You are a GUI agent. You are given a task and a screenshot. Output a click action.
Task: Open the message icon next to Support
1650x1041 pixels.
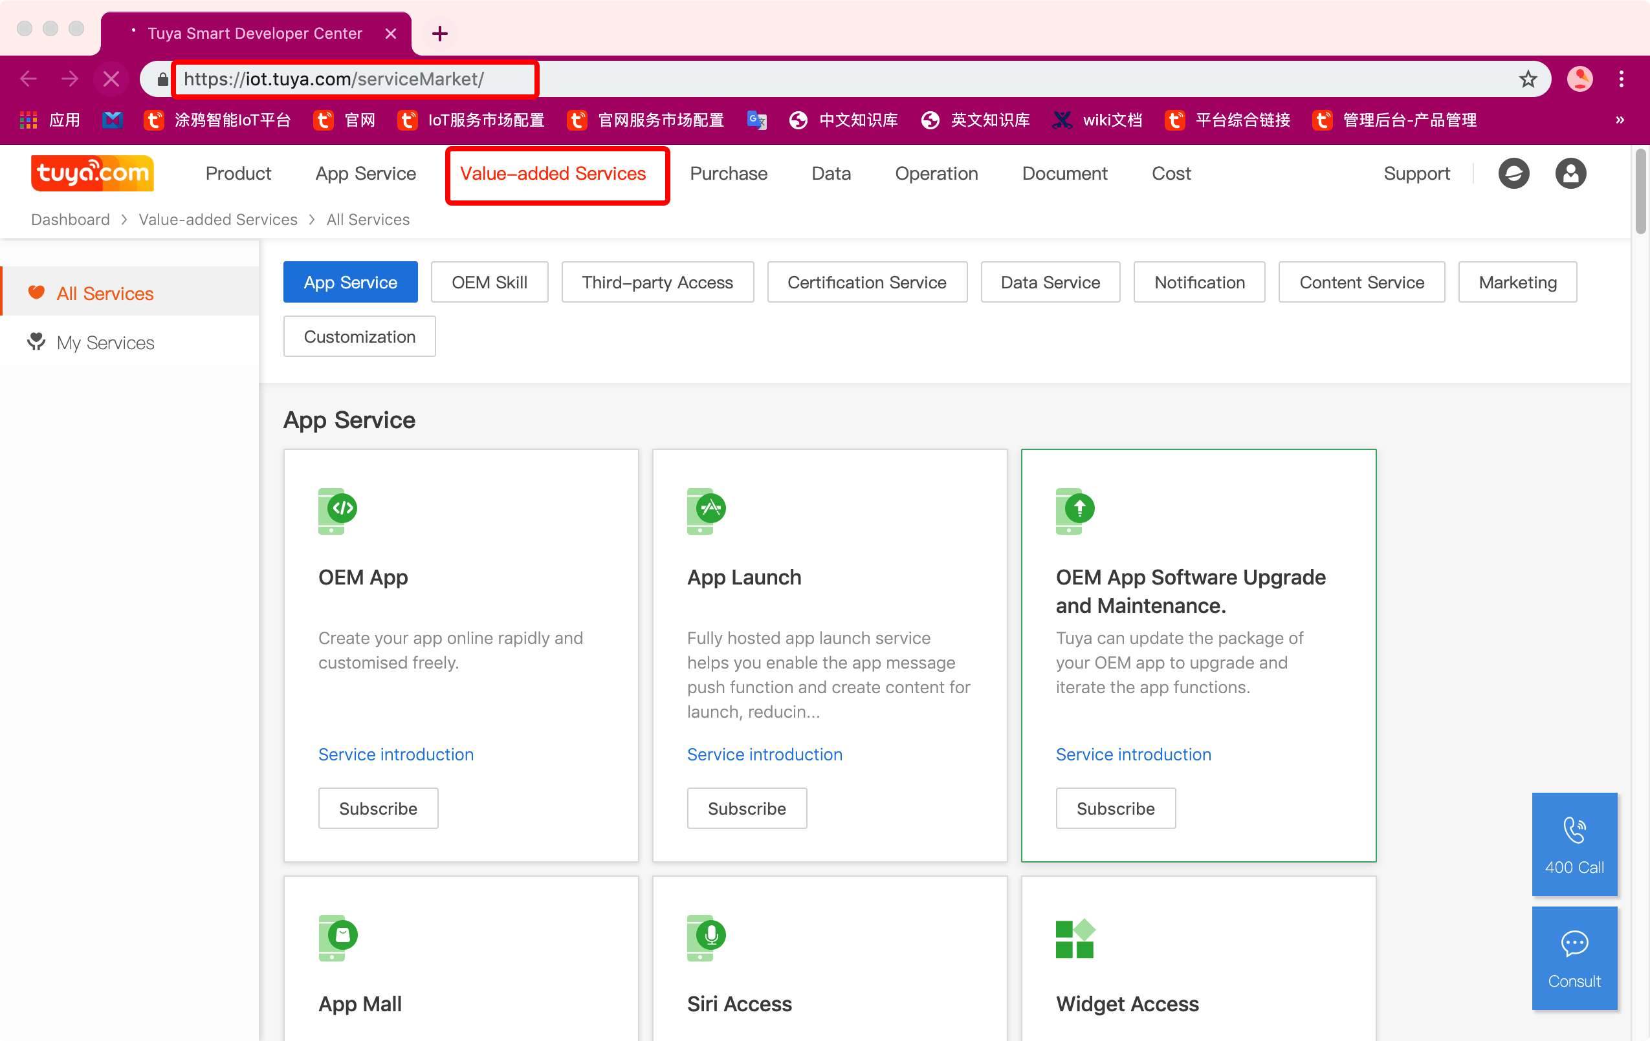pos(1513,173)
